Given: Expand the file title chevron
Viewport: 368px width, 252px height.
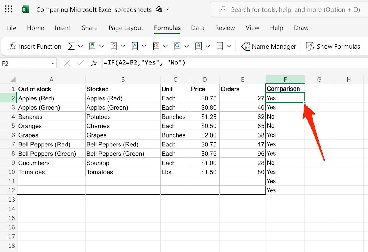Looking at the screenshot, I should pos(168,9).
